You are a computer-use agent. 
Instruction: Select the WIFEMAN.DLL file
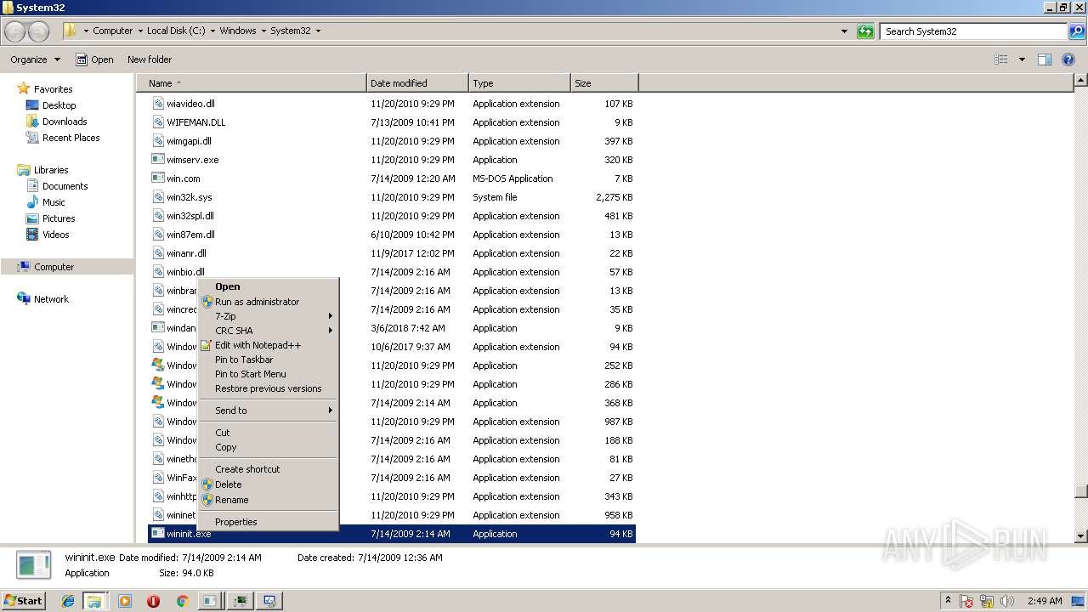point(196,122)
